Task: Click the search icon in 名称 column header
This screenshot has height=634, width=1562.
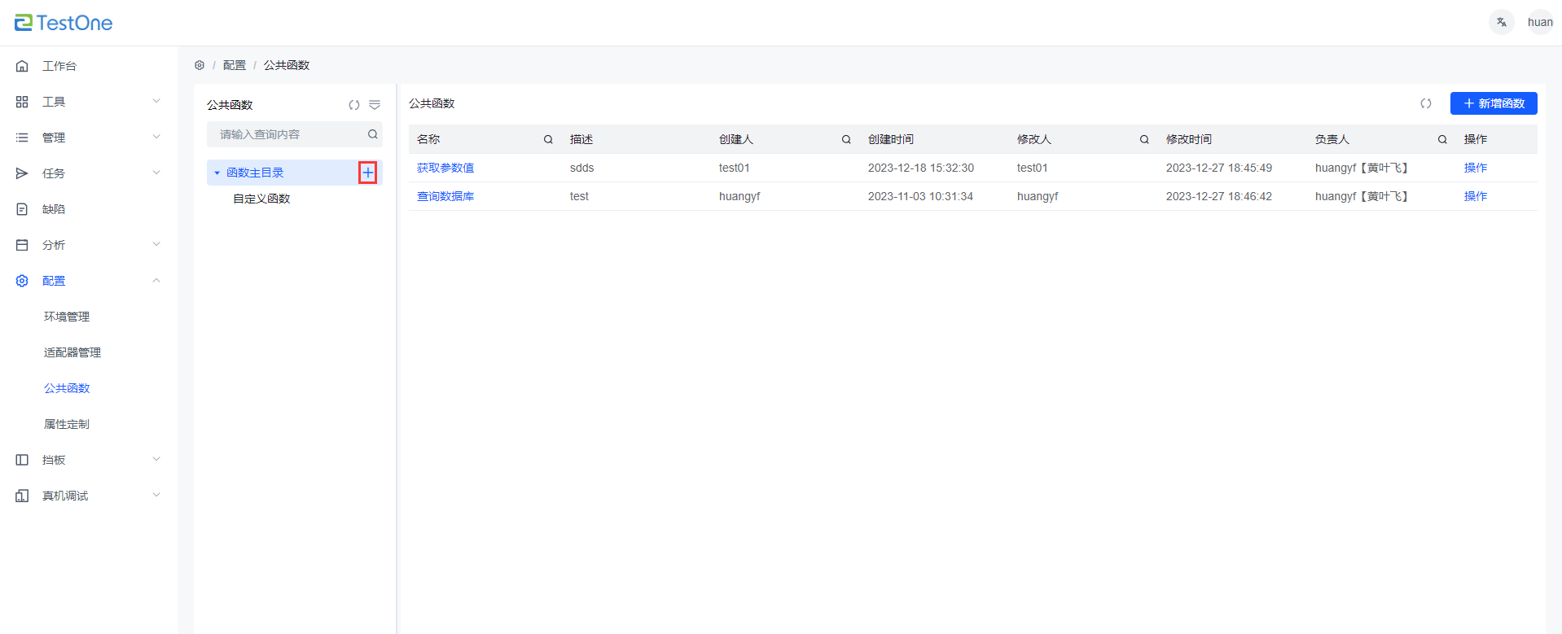Action: click(548, 139)
